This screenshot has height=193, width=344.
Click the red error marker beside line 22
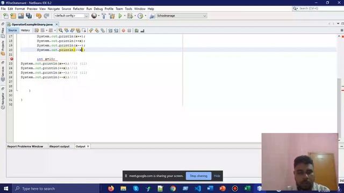click(x=12, y=59)
